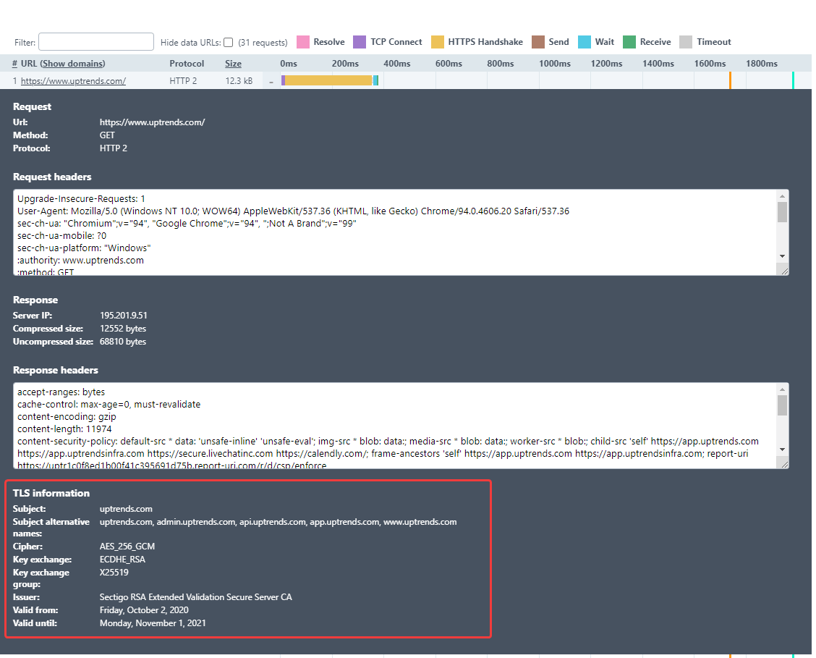Click the Response headers resize handle
816x658 pixels.
[785, 464]
